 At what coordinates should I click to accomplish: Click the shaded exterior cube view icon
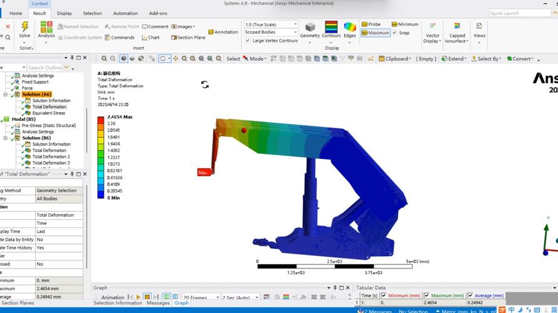pyautogui.click(x=124, y=59)
